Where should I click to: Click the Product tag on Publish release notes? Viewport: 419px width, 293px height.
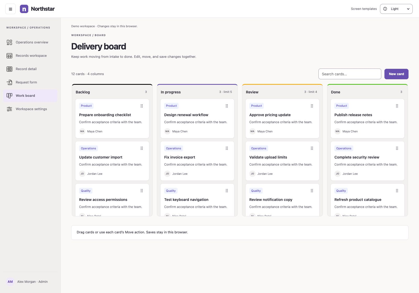(x=341, y=106)
